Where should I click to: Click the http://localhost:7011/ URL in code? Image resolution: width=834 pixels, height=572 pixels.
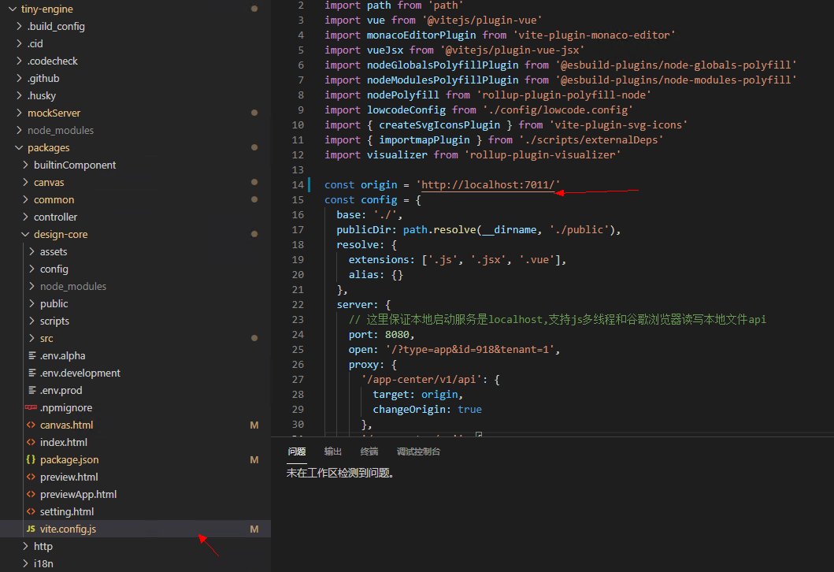(487, 185)
